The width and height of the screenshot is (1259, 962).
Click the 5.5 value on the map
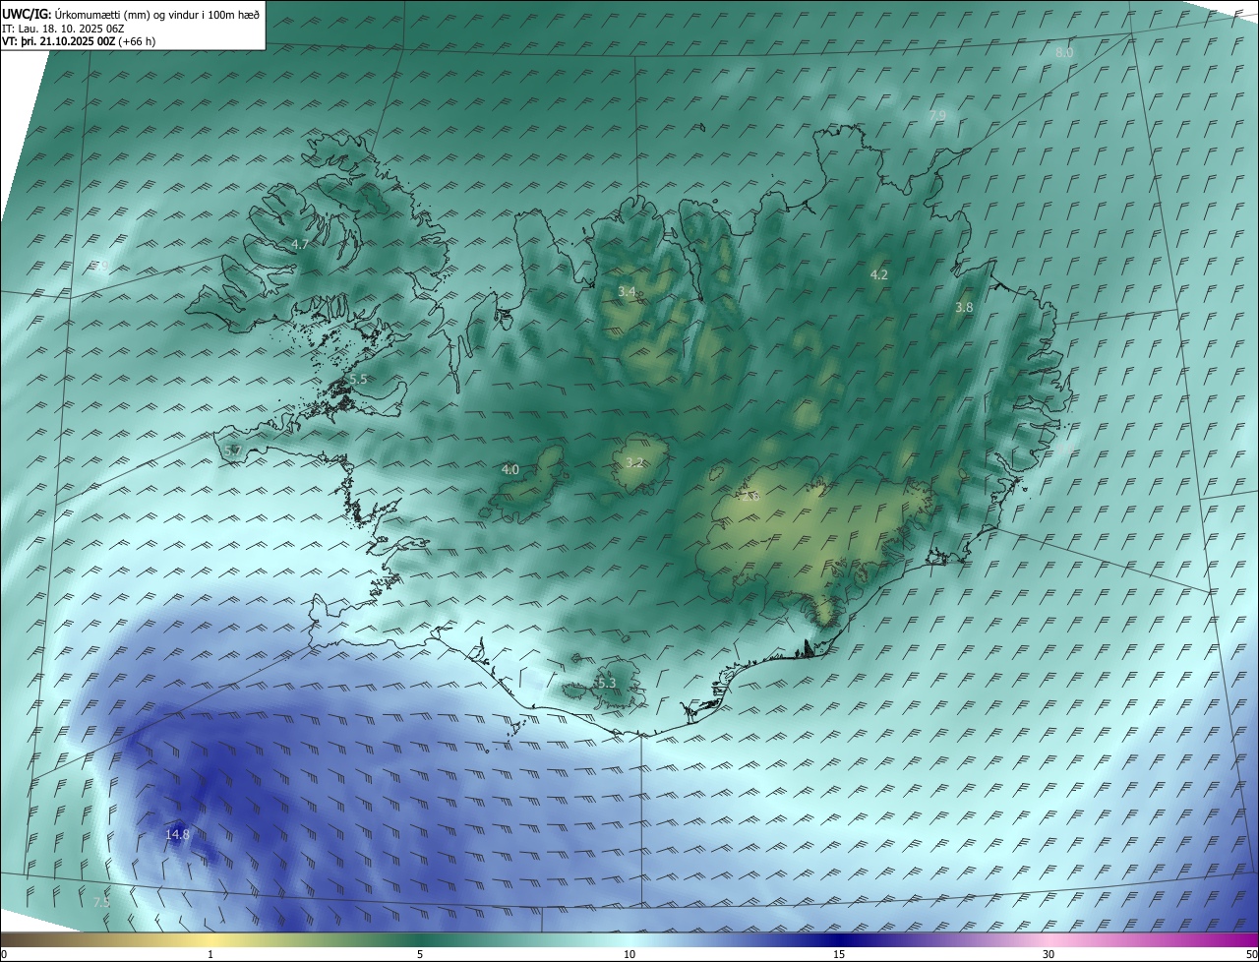coord(358,379)
